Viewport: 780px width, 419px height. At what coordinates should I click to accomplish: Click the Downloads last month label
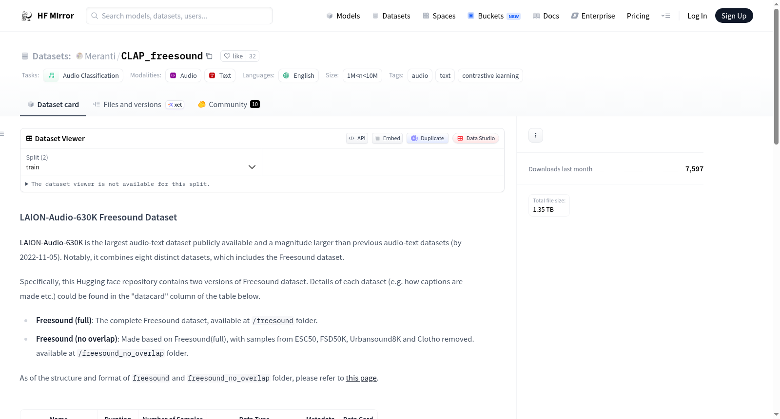(561, 169)
